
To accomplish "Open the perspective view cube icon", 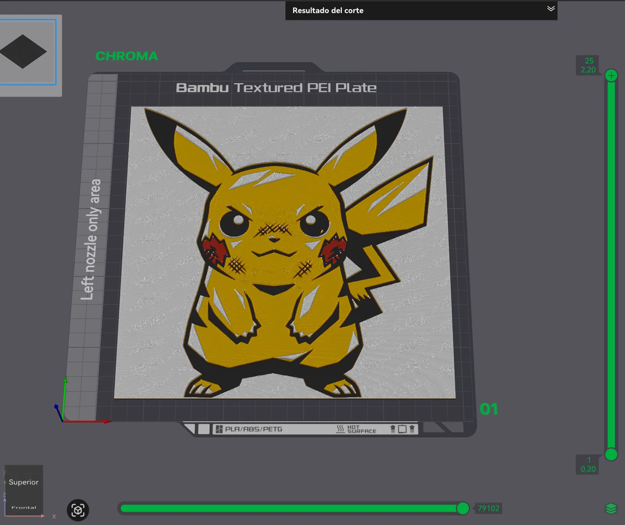I will (78, 510).
